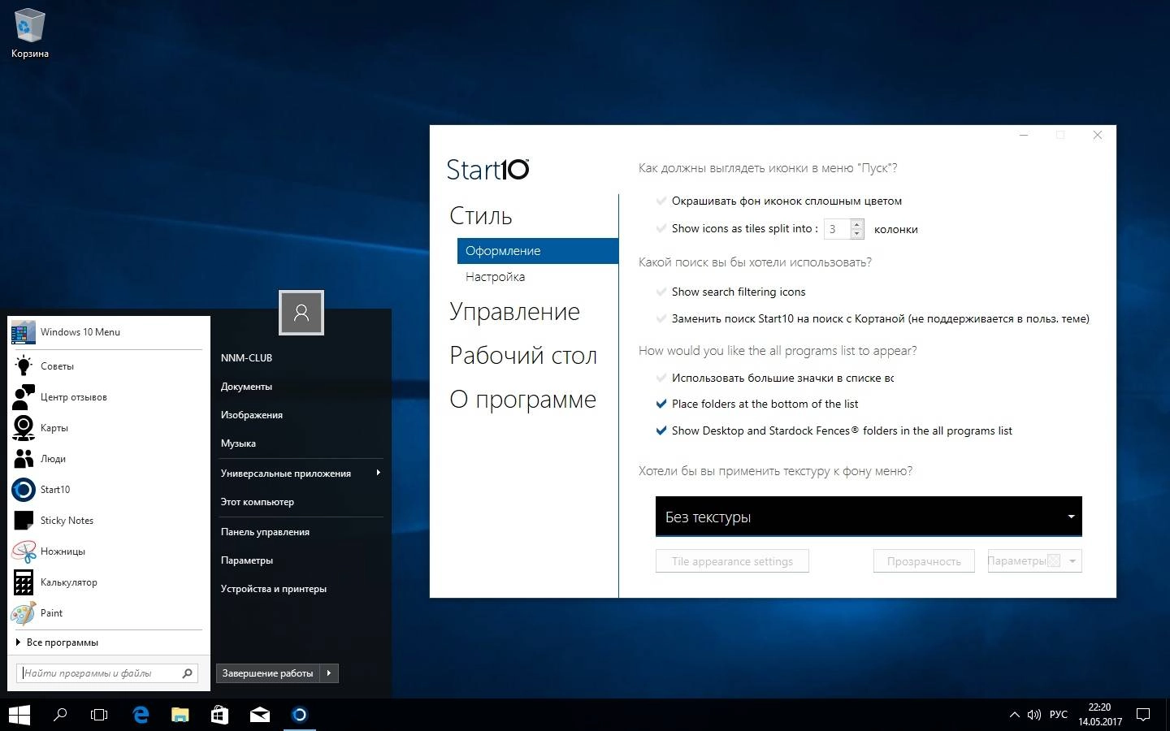Switch input language РУС indicator
1170x731 pixels.
(x=1059, y=715)
